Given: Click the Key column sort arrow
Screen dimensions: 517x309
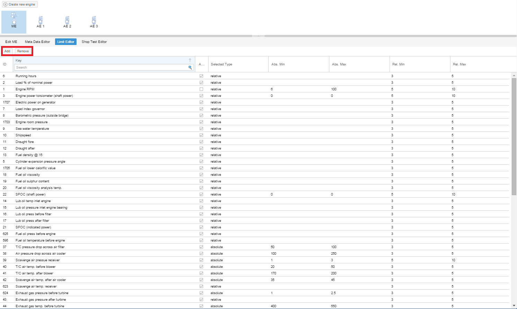Looking at the screenshot, I should (190, 60).
